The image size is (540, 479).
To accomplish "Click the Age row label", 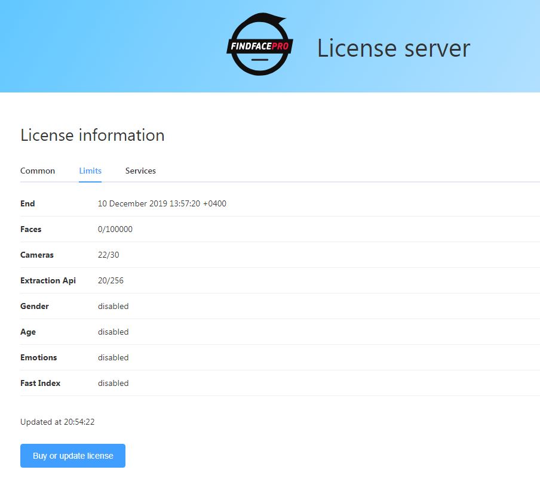I will tap(28, 332).
